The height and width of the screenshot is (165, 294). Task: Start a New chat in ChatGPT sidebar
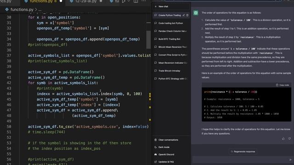click(170, 6)
